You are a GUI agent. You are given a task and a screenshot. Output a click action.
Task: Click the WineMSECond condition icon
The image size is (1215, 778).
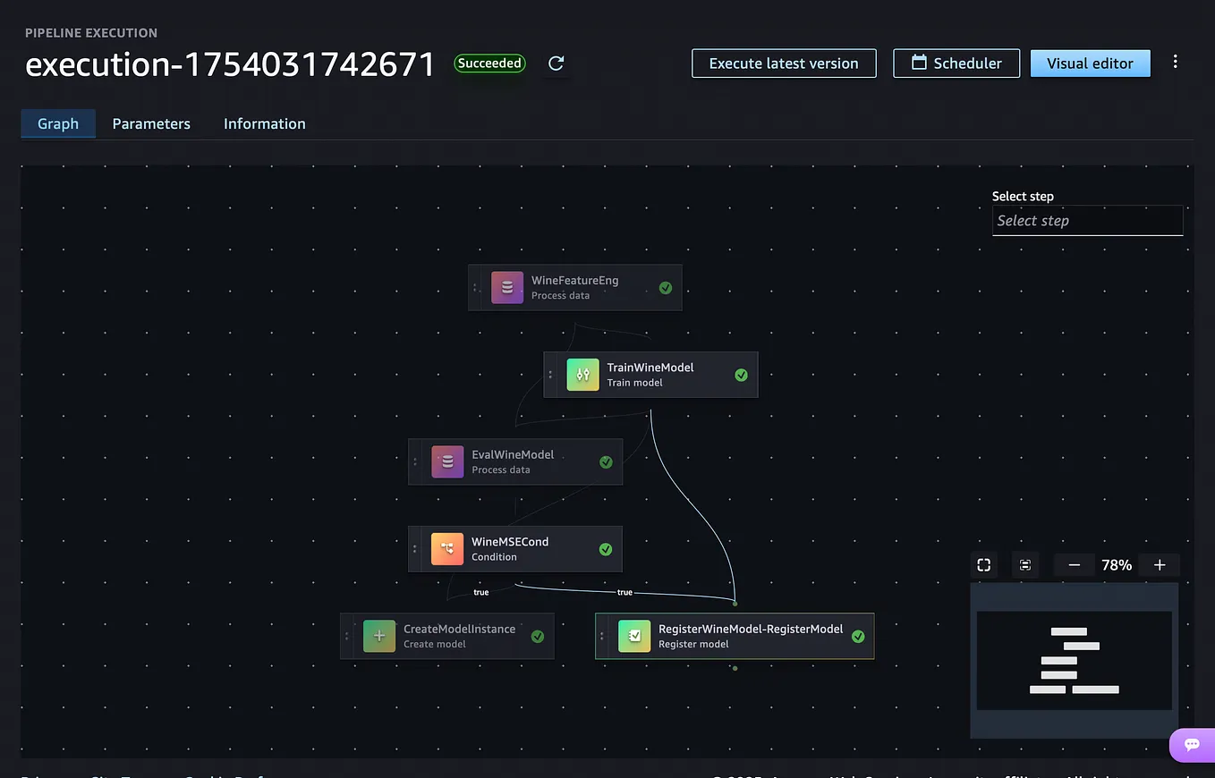[447, 548]
